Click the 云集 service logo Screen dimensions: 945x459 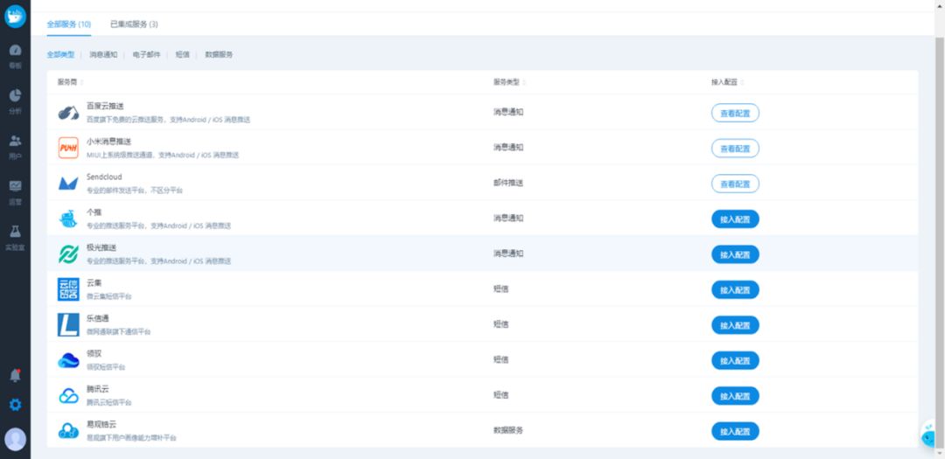coord(68,289)
